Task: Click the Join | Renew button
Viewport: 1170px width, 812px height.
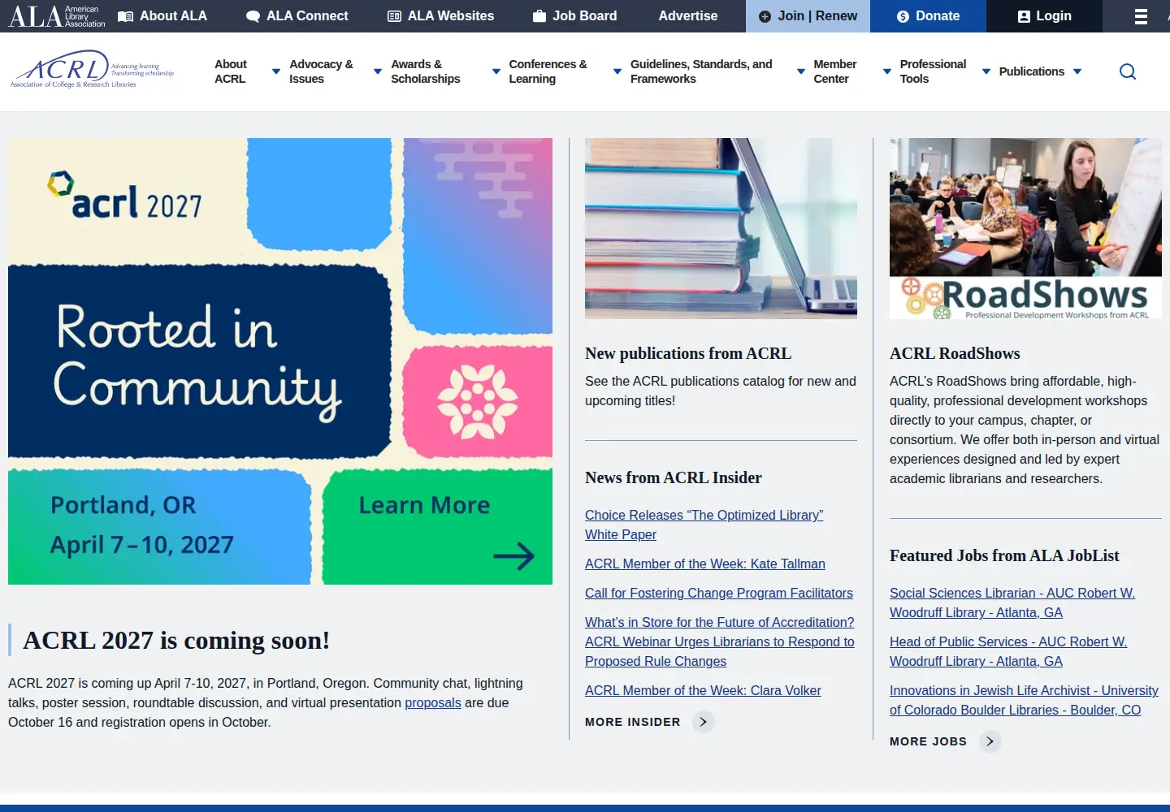Action: pos(808,16)
